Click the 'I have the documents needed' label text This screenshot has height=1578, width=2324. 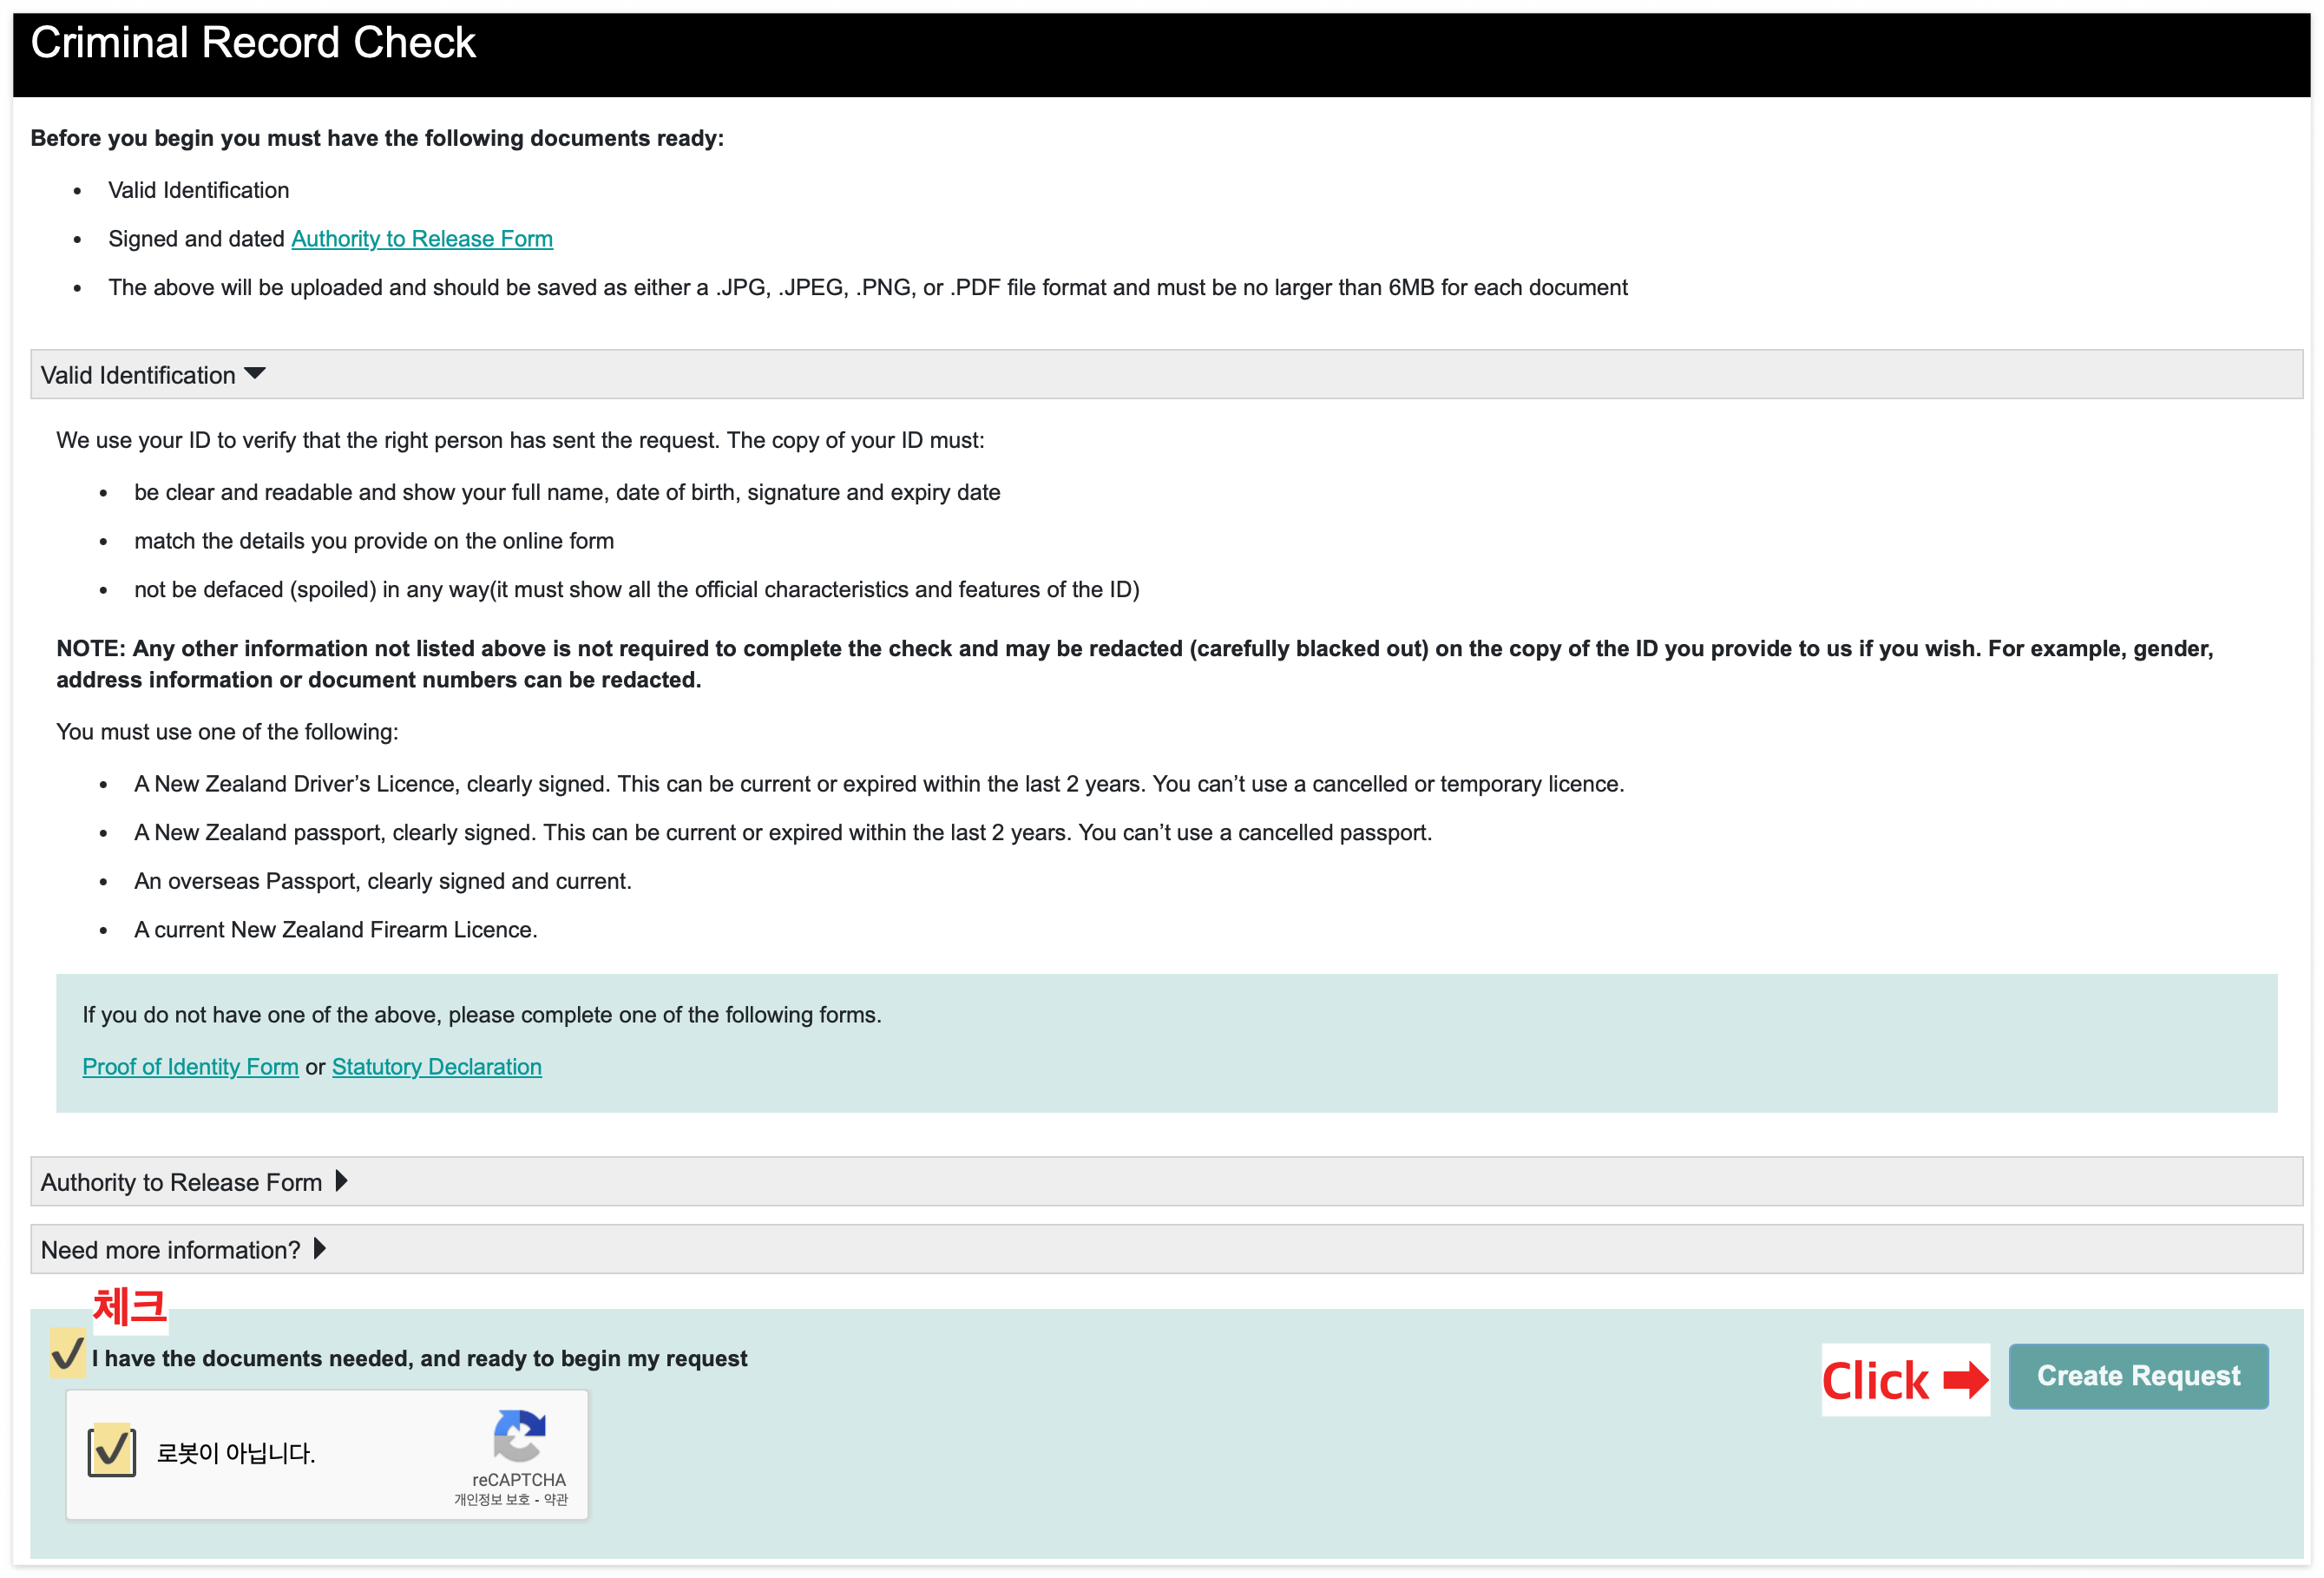[419, 1358]
